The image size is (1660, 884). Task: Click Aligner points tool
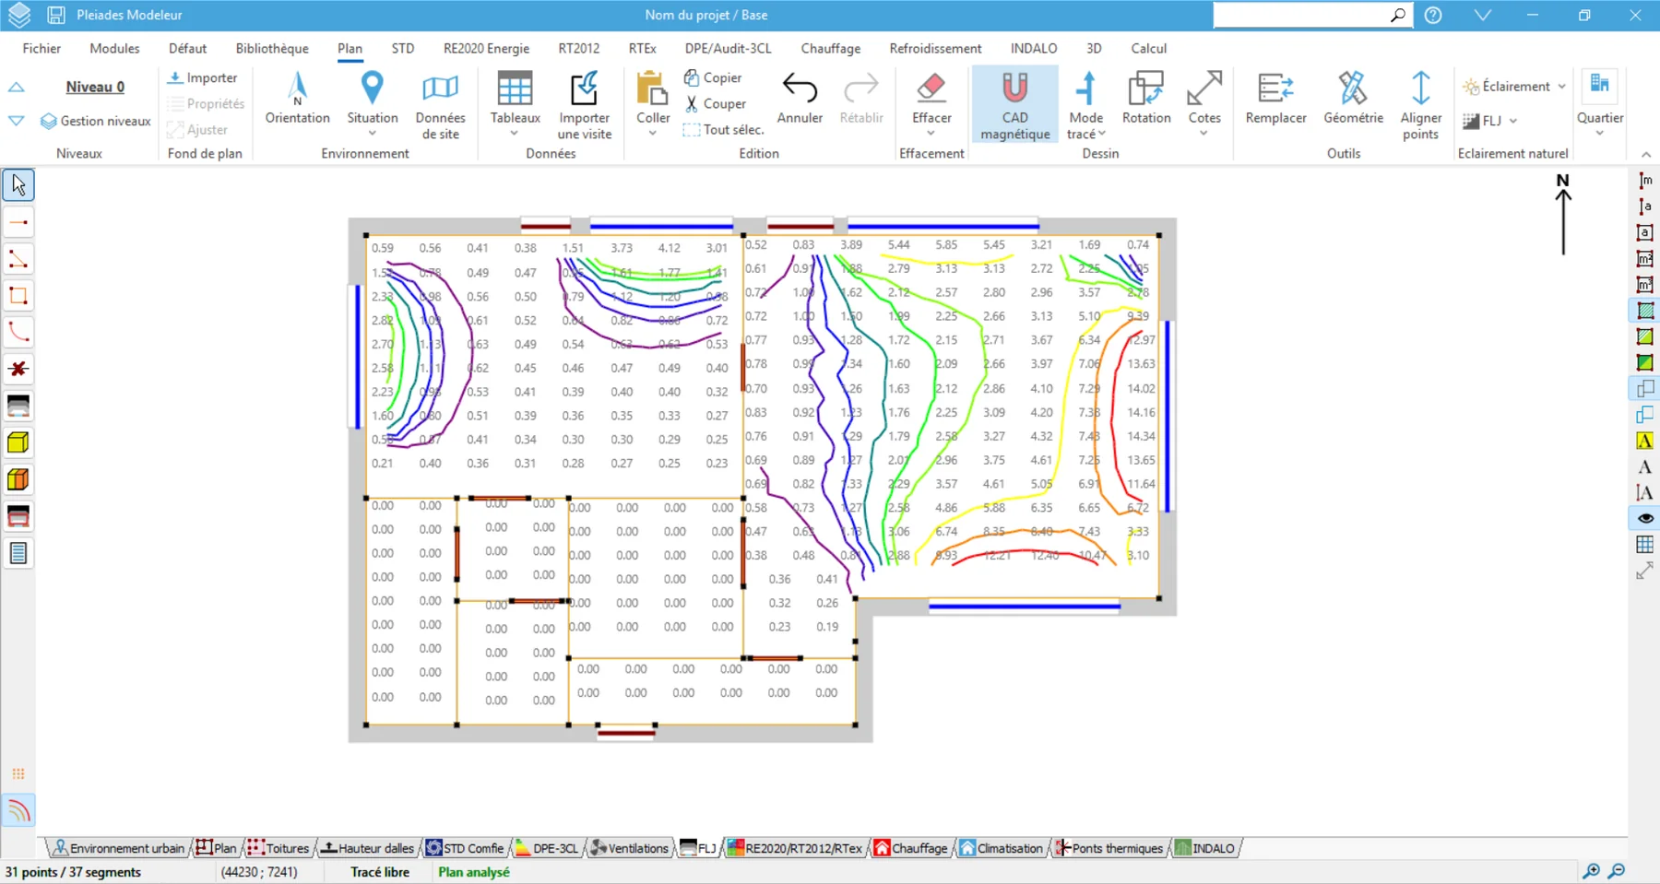pos(1420,105)
